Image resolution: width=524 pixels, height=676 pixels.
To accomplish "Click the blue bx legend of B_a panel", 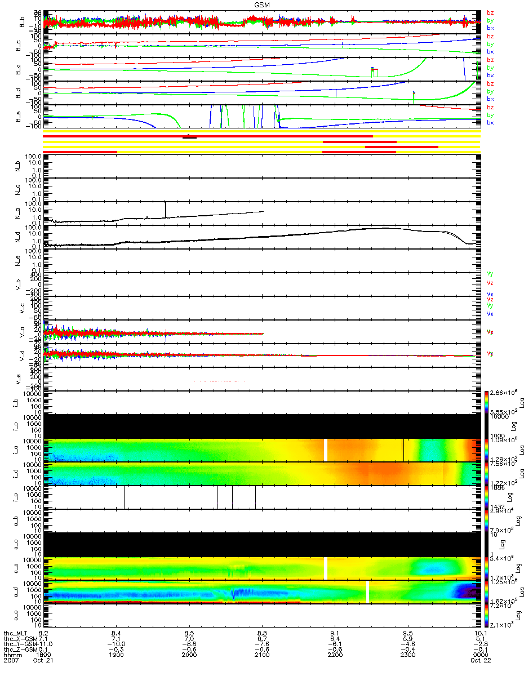I will click(490, 75).
